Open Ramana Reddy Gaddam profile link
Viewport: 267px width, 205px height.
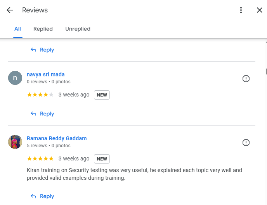pyautogui.click(x=57, y=138)
